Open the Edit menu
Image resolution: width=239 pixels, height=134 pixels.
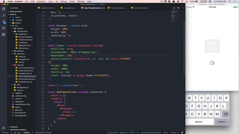click(33, 1)
